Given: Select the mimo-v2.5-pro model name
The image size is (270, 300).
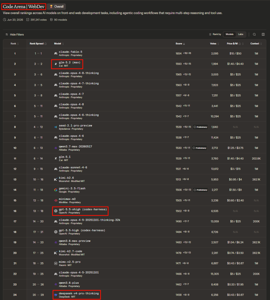Looking at the screenshot, I should pyautogui.click(x=69, y=262).
